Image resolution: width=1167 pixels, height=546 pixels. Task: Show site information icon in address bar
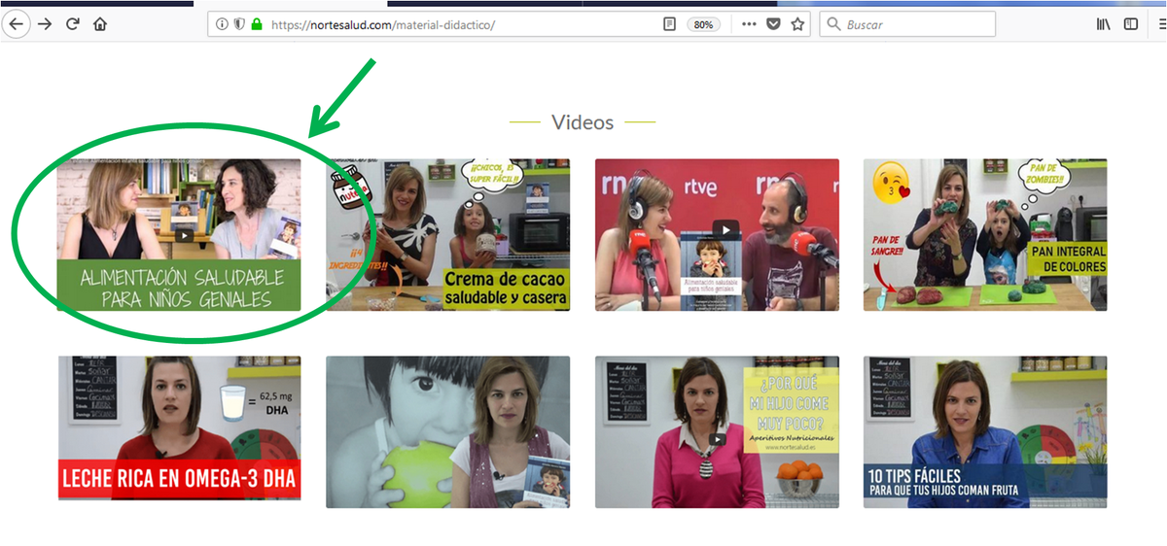click(222, 24)
